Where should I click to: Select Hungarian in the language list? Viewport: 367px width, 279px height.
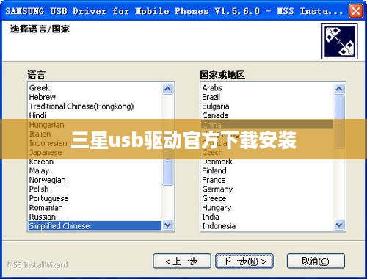[x=95, y=125]
